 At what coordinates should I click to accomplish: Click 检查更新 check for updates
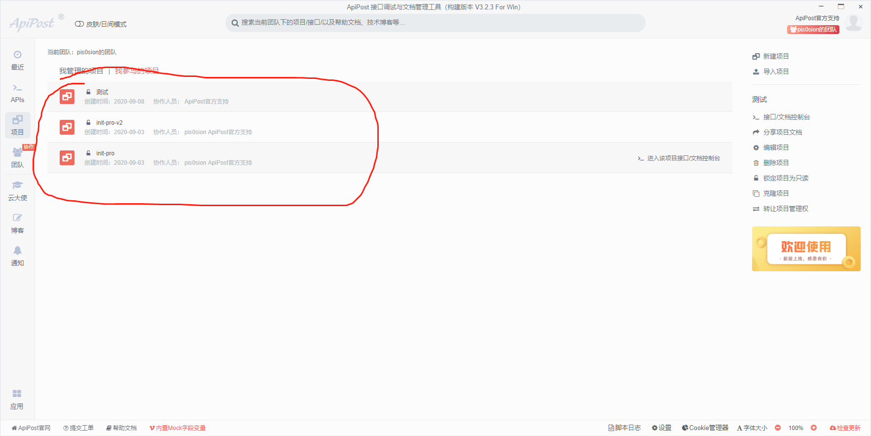point(845,428)
